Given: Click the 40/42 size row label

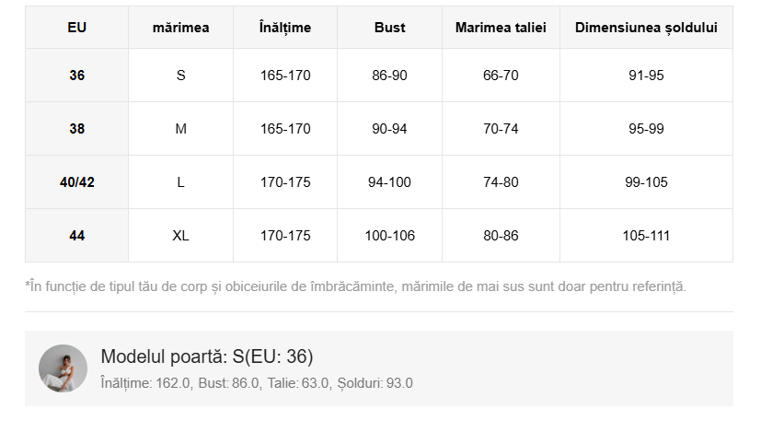Looking at the screenshot, I should [x=76, y=182].
